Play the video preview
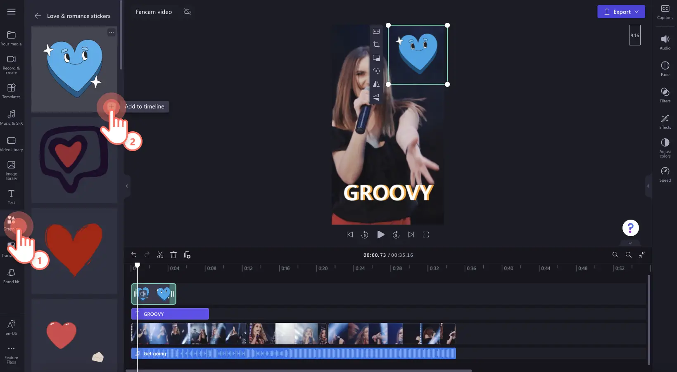Viewport: 677px width, 372px height. 381,235
